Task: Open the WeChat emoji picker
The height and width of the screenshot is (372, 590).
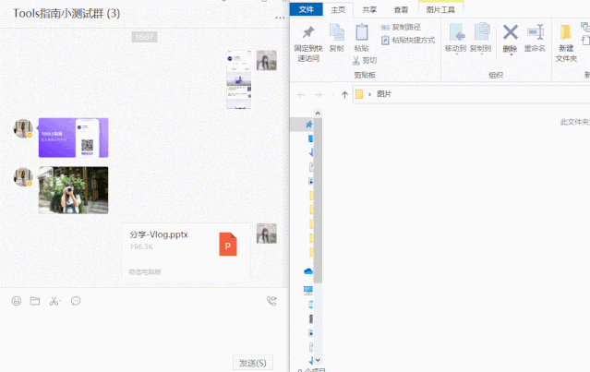Action: (x=17, y=301)
